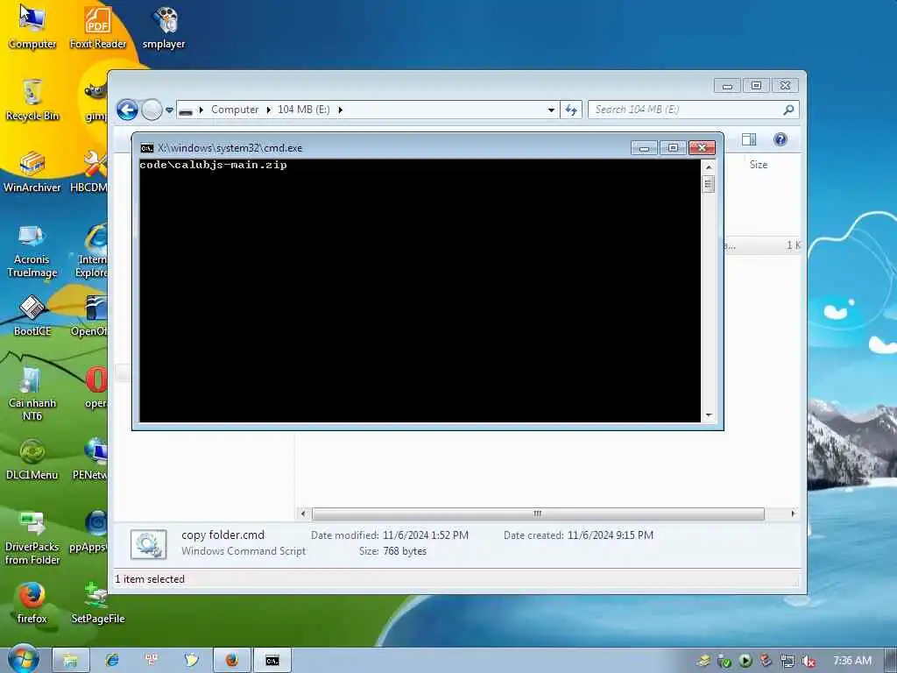Open DriverPacks from Folder desktop icon
Screen dimensions: 897x673
pos(32,538)
